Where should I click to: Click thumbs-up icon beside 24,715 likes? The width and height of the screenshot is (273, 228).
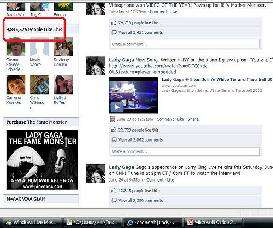coord(114,22)
